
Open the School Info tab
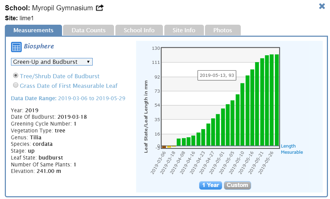click(x=139, y=30)
